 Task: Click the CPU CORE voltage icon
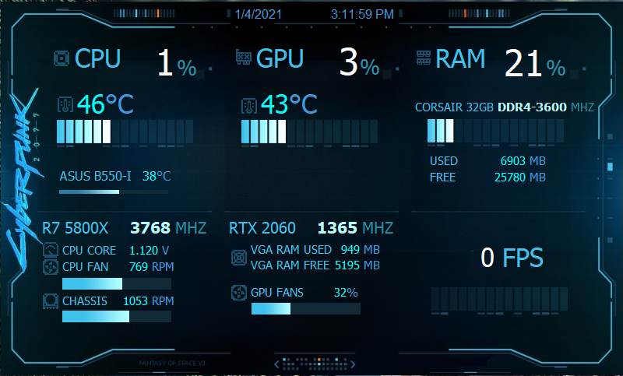pyautogui.click(x=51, y=251)
